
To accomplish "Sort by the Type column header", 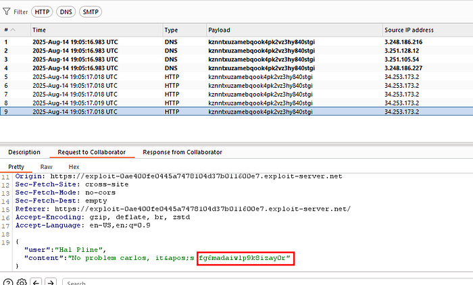I will 184,30.
